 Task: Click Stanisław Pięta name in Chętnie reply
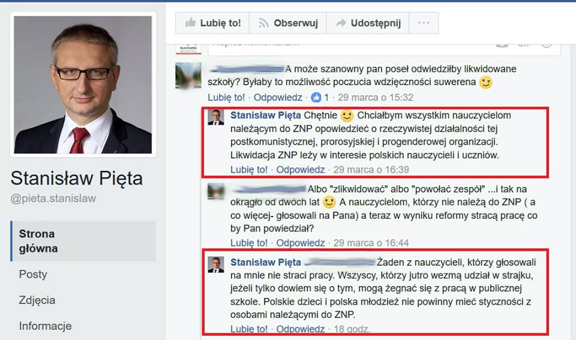pyautogui.click(x=266, y=115)
